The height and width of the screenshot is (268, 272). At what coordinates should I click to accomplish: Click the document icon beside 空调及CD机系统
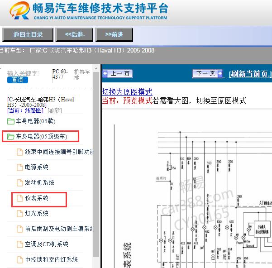[20, 244]
